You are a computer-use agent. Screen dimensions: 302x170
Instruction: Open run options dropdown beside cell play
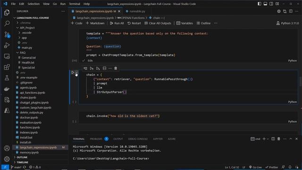[76, 73]
